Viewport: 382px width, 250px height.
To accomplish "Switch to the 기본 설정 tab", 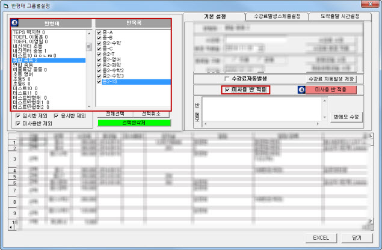I will (215, 17).
